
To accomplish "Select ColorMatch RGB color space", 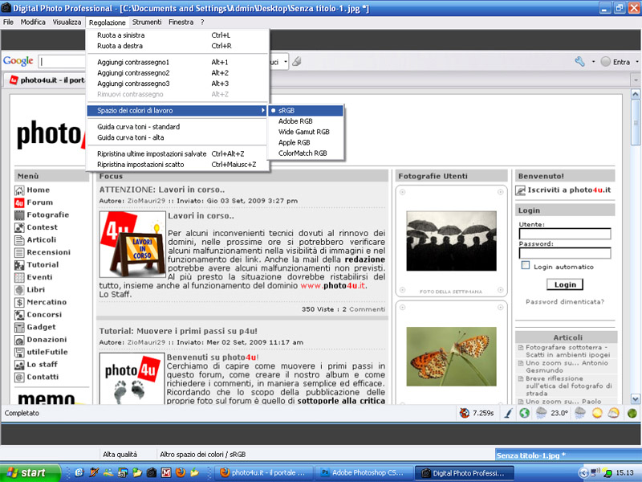I will [306, 153].
